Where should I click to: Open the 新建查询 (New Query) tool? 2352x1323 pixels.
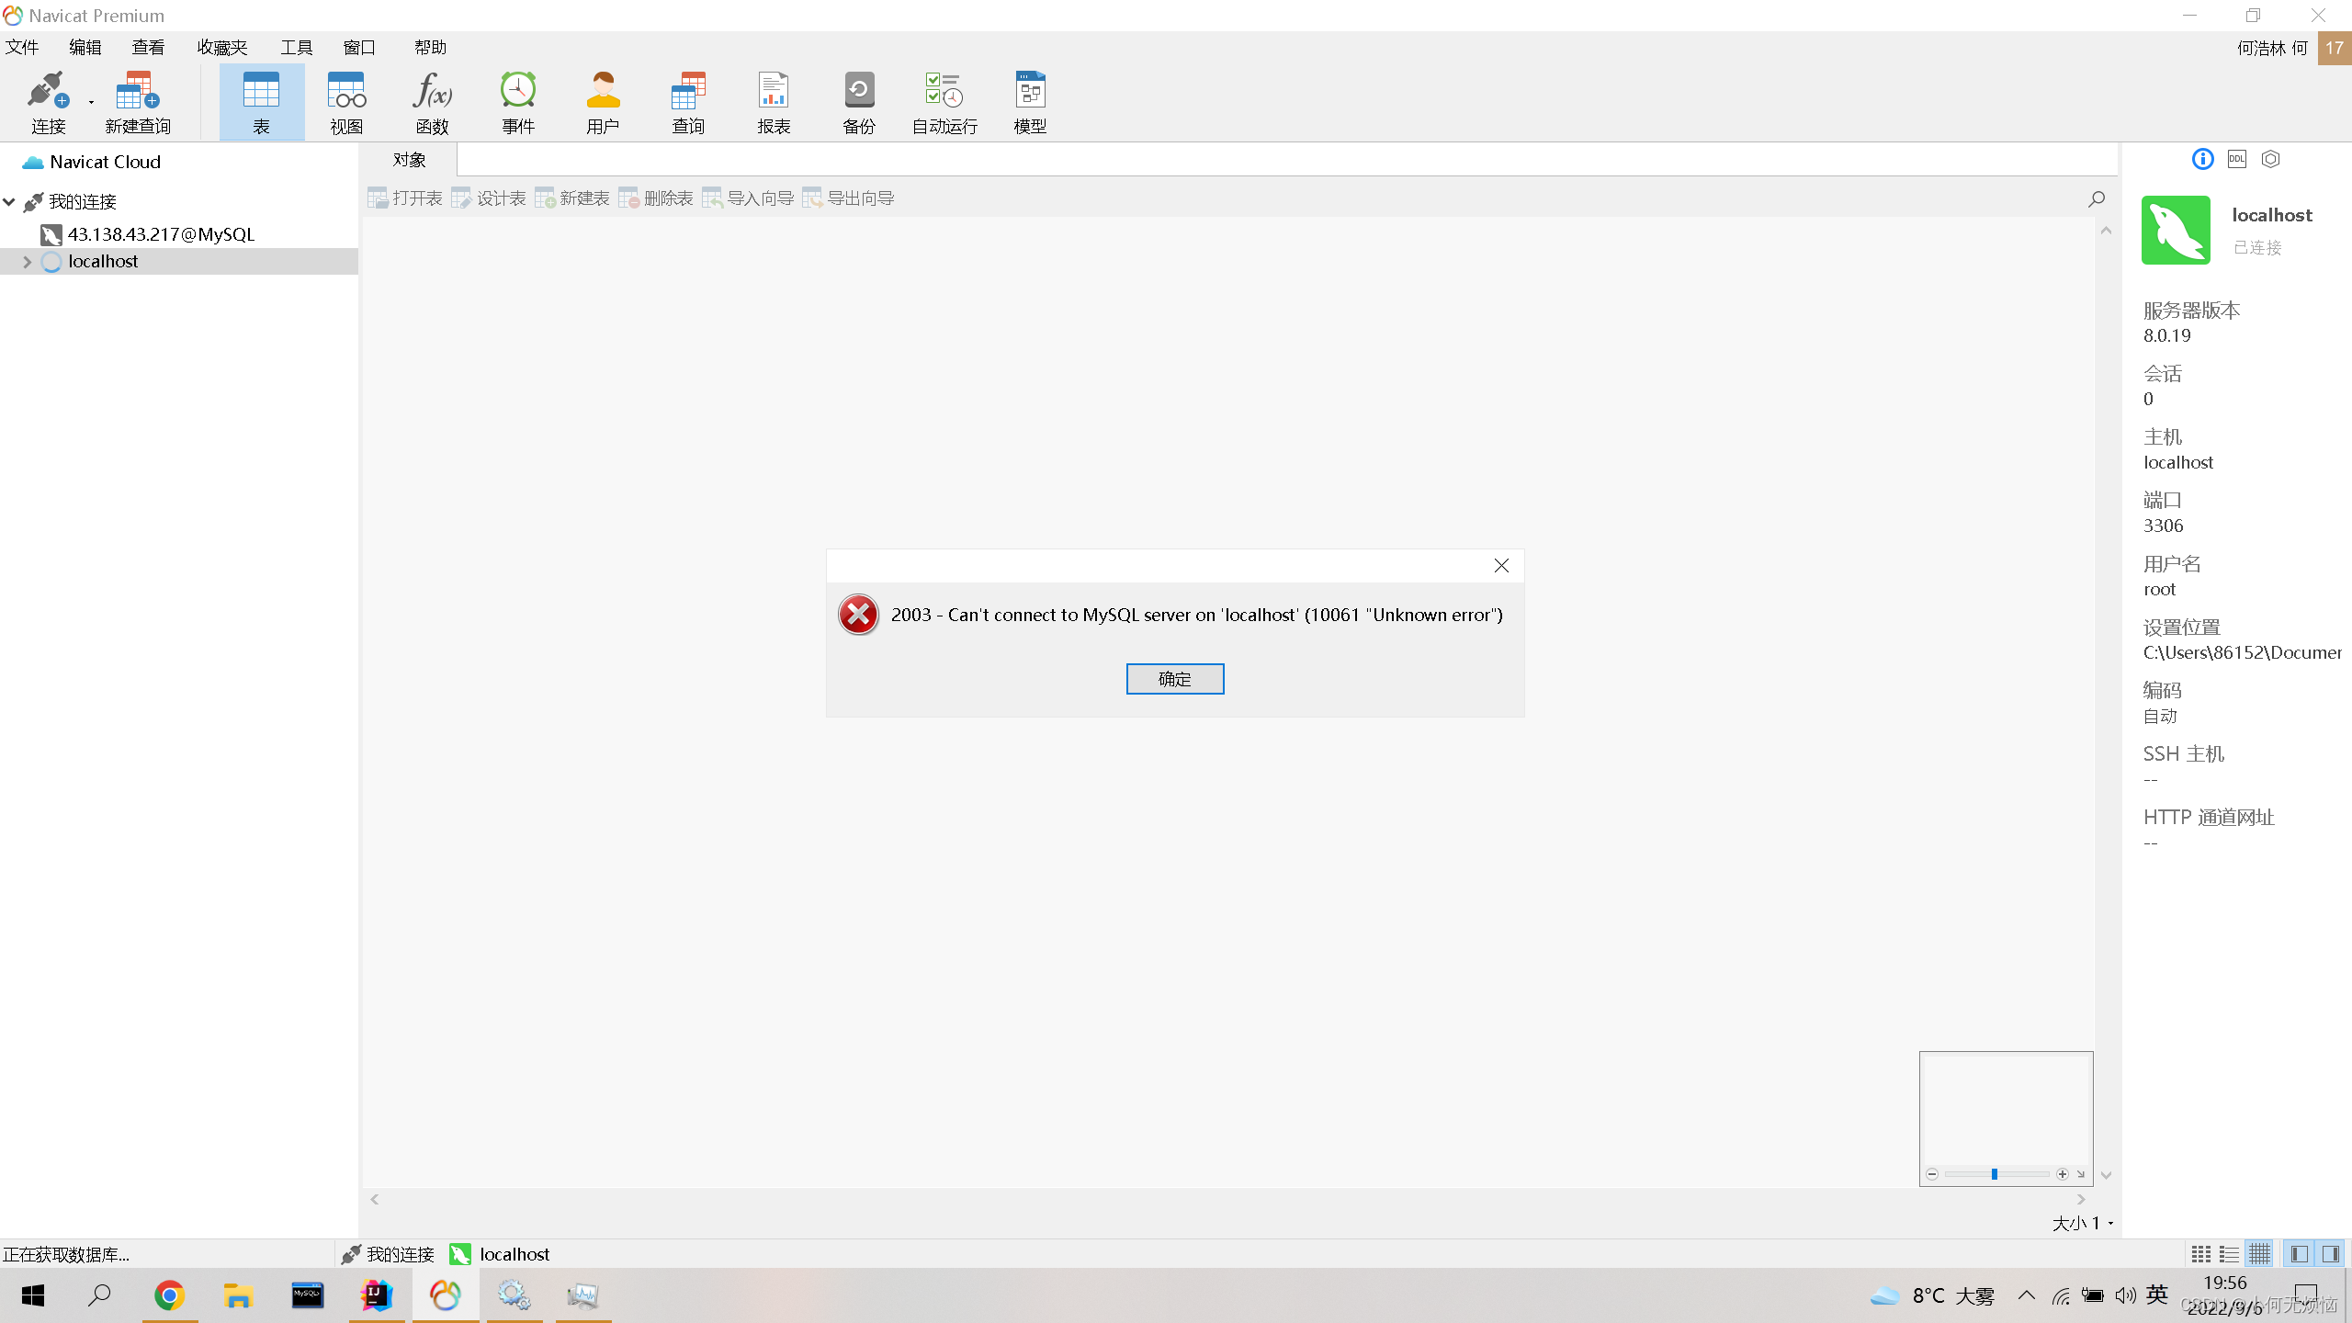point(137,99)
